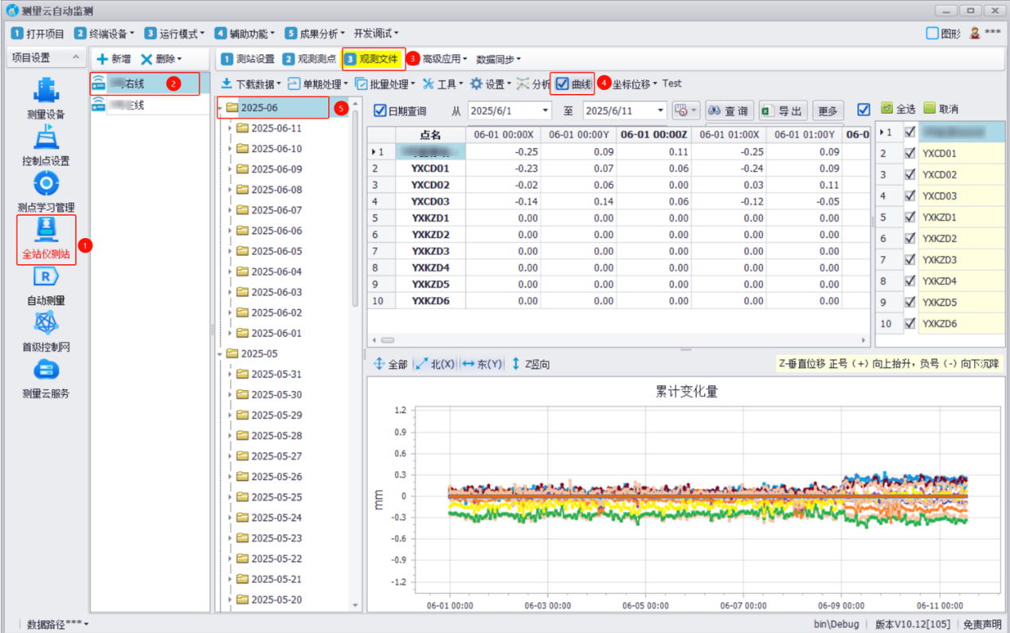Collapse the 2025-06 folder tree node
The height and width of the screenshot is (633, 1010).
(x=221, y=107)
